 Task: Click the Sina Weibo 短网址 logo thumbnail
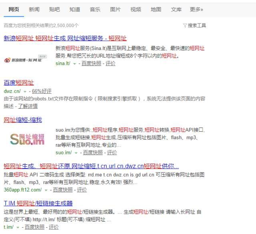coord(26,59)
